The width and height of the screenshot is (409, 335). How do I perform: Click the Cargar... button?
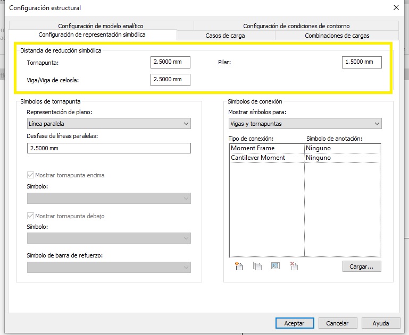tap(362, 267)
